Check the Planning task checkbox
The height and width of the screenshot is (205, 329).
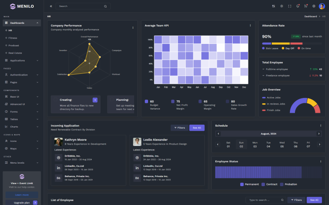(112, 100)
